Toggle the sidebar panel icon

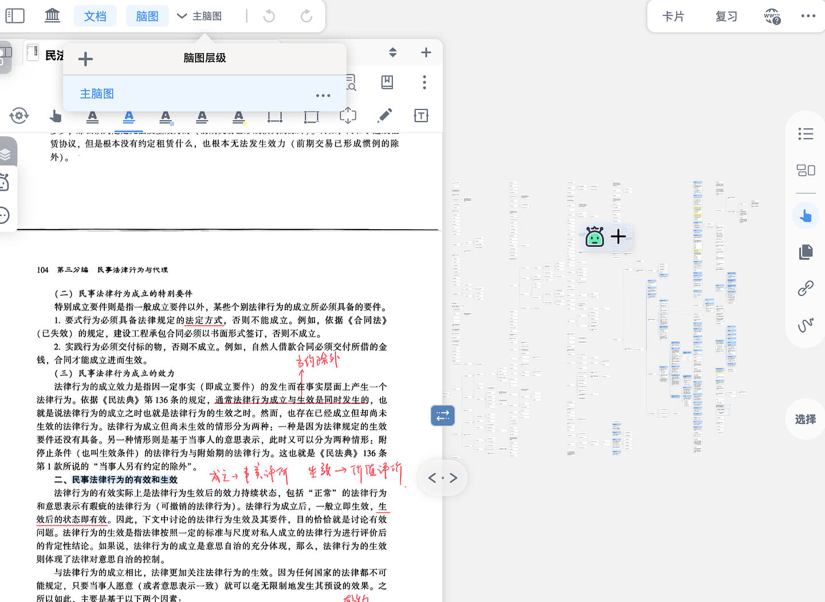(15, 16)
